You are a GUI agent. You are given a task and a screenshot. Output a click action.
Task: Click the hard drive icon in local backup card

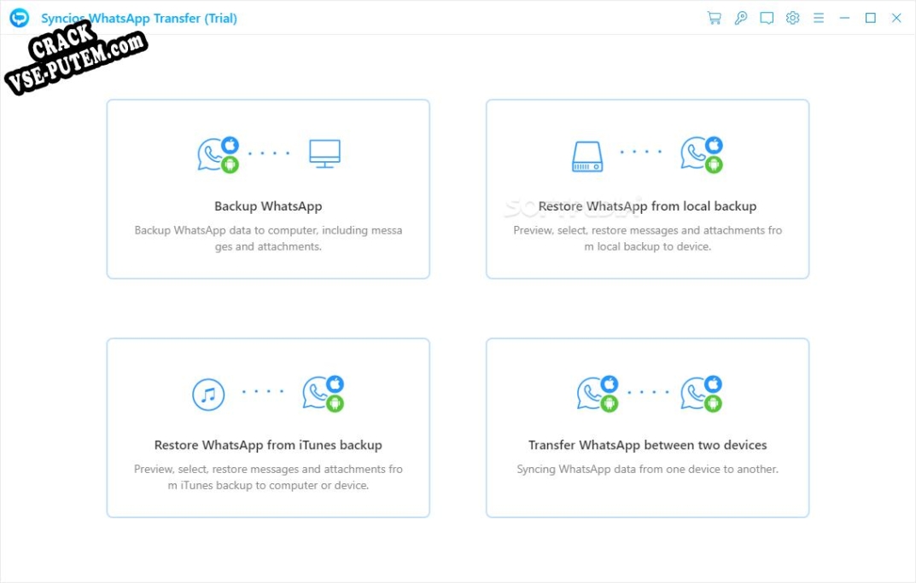[x=587, y=156]
